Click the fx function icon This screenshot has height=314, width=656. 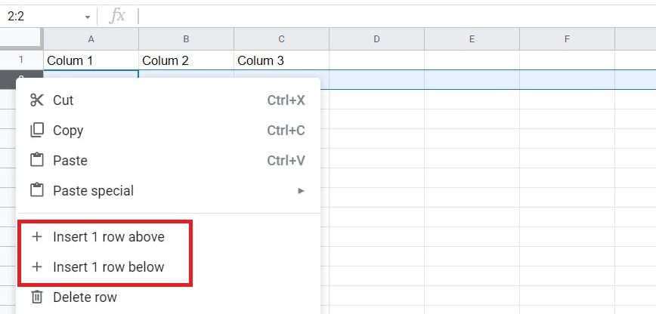click(117, 16)
